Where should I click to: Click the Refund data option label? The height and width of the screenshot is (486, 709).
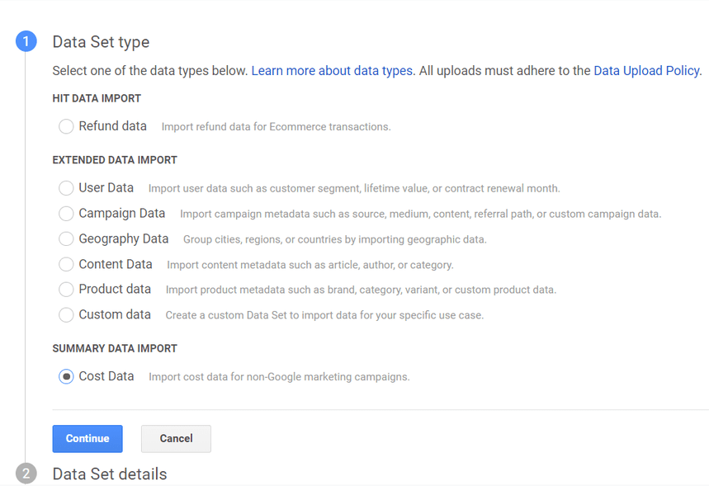click(x=113, y=126)
